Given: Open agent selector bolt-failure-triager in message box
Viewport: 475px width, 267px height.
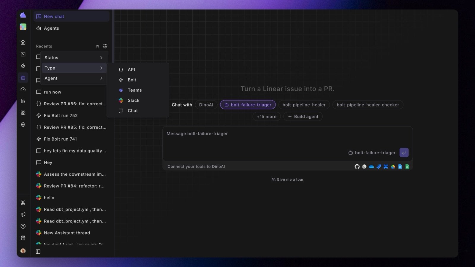Looking at the screenshot, I should point(372,153).
